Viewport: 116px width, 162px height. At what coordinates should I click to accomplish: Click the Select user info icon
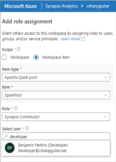pyautogui.click(x=27, y=128)
